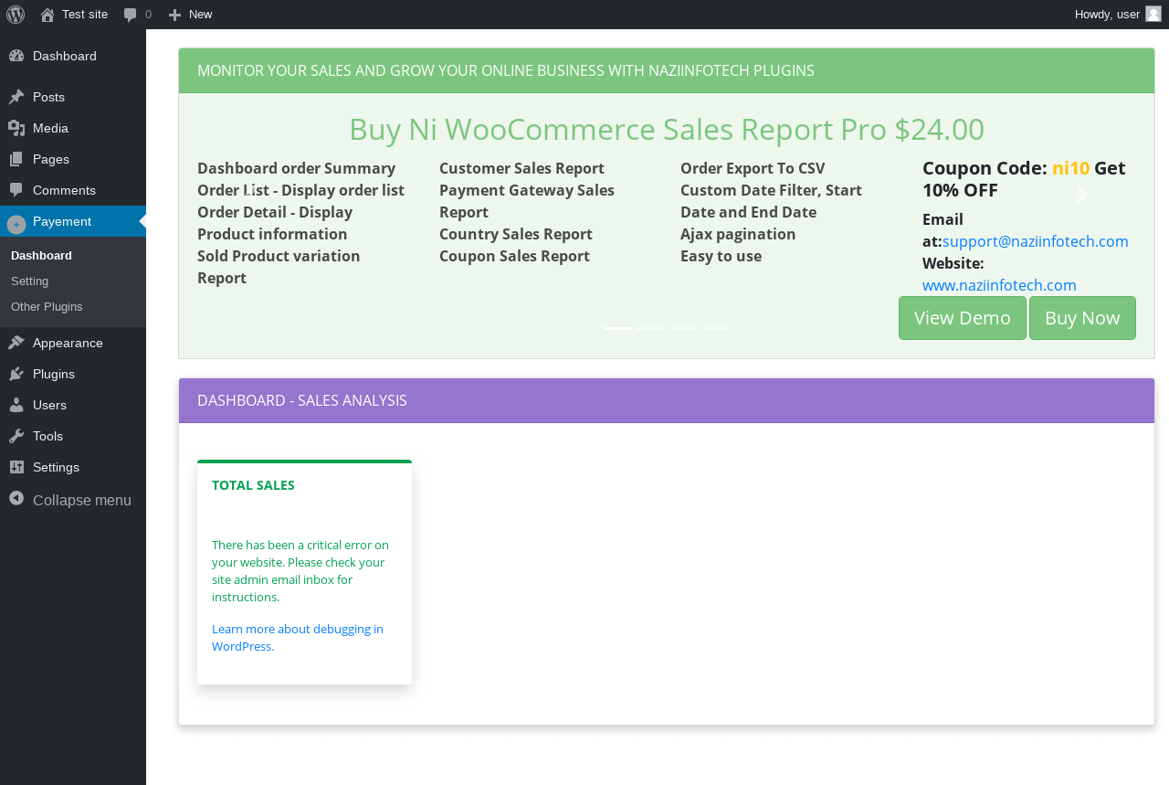This screenshot has width=1169, height=785.
Task: Click the Buy Now button
Action: point(1082,318)
